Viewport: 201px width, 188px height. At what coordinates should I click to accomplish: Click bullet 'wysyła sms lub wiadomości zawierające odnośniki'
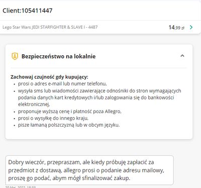point(99,98)
